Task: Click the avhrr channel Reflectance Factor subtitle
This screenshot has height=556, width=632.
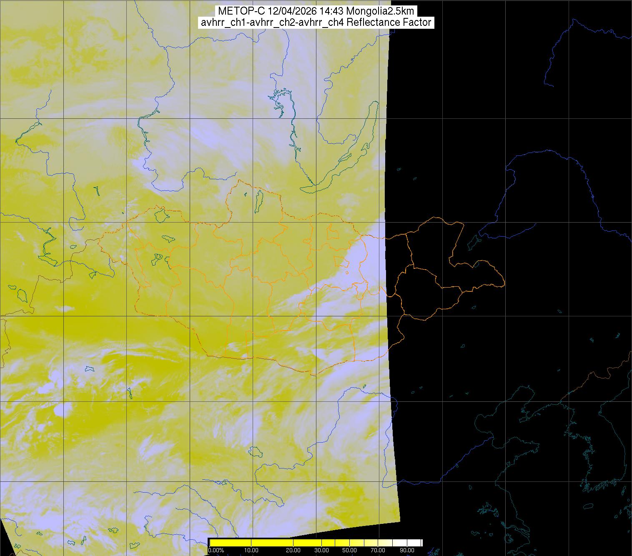Action: point(316,23)
